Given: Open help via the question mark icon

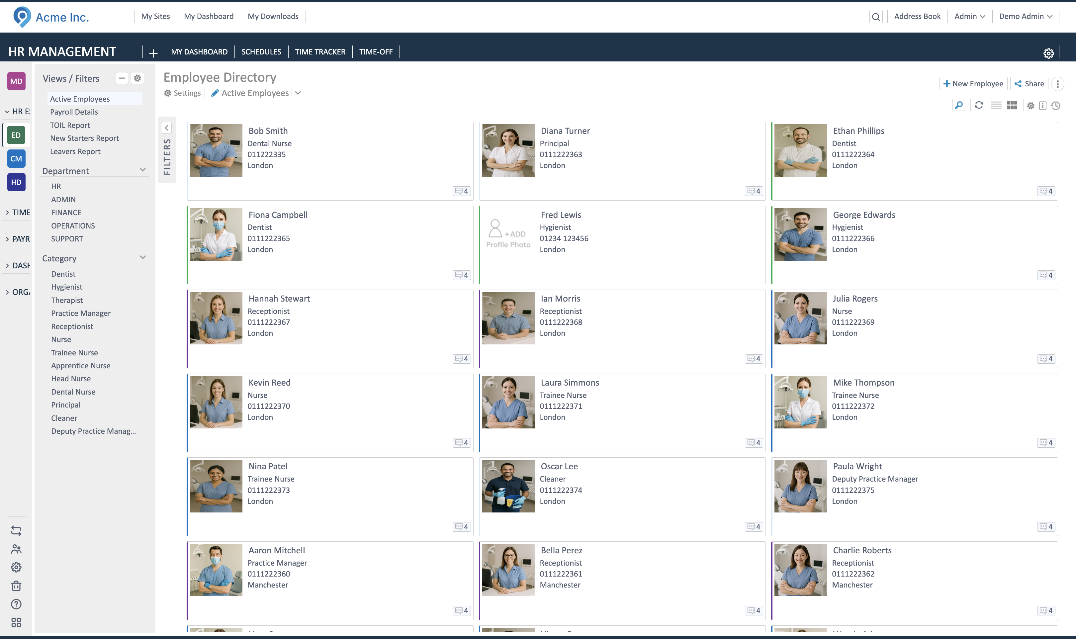Looking at the screenshot, I should point(16,604).
